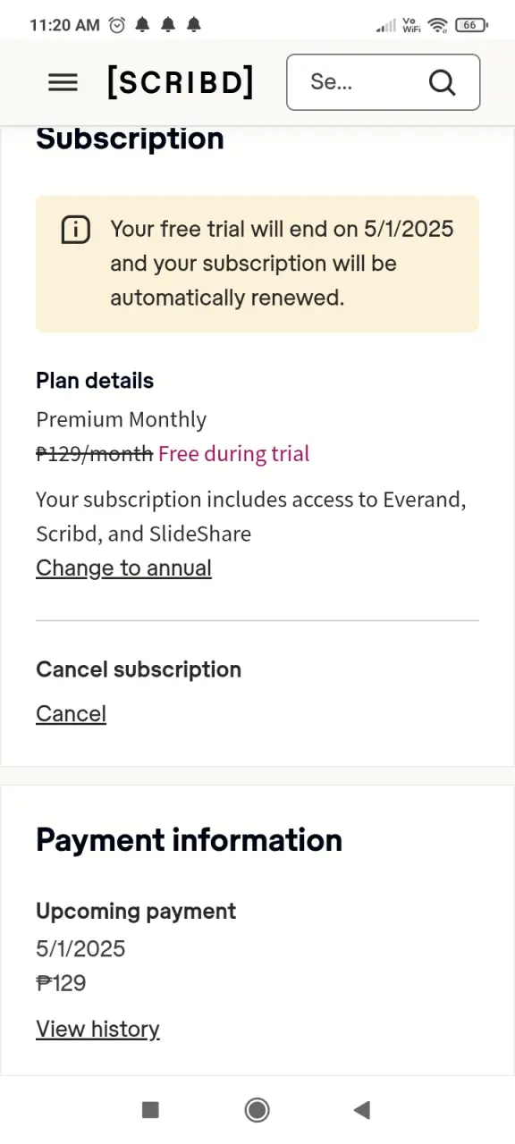Open the hamburger navigation menu
Screen dimensions: 515x1144
[x=63, y=82]
